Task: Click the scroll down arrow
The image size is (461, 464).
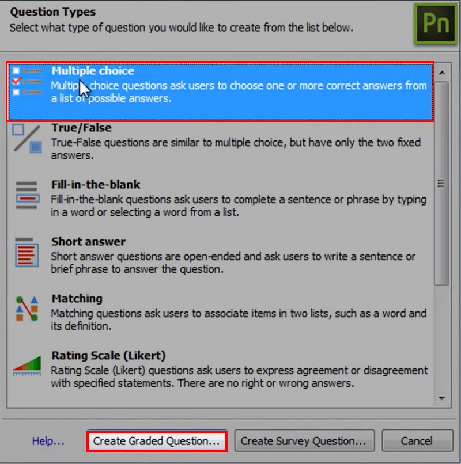Action: (x=442, y=398)
